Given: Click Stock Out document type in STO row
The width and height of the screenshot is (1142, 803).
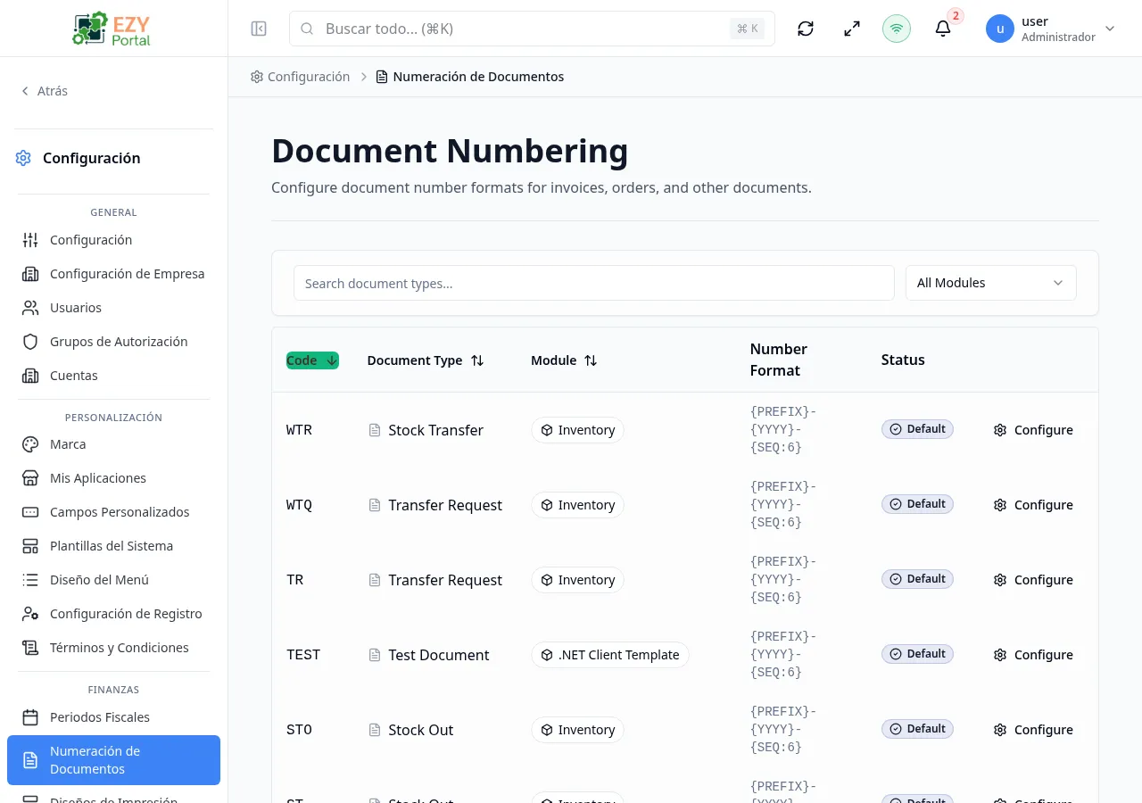Looking at the screenshot, I should [x=420, y=730].
